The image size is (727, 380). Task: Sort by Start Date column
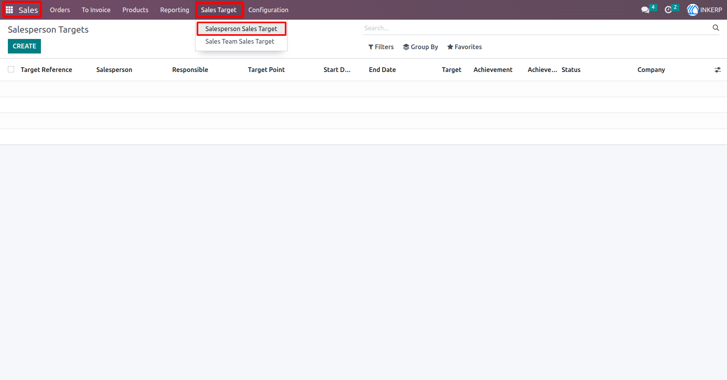(337, 70)
